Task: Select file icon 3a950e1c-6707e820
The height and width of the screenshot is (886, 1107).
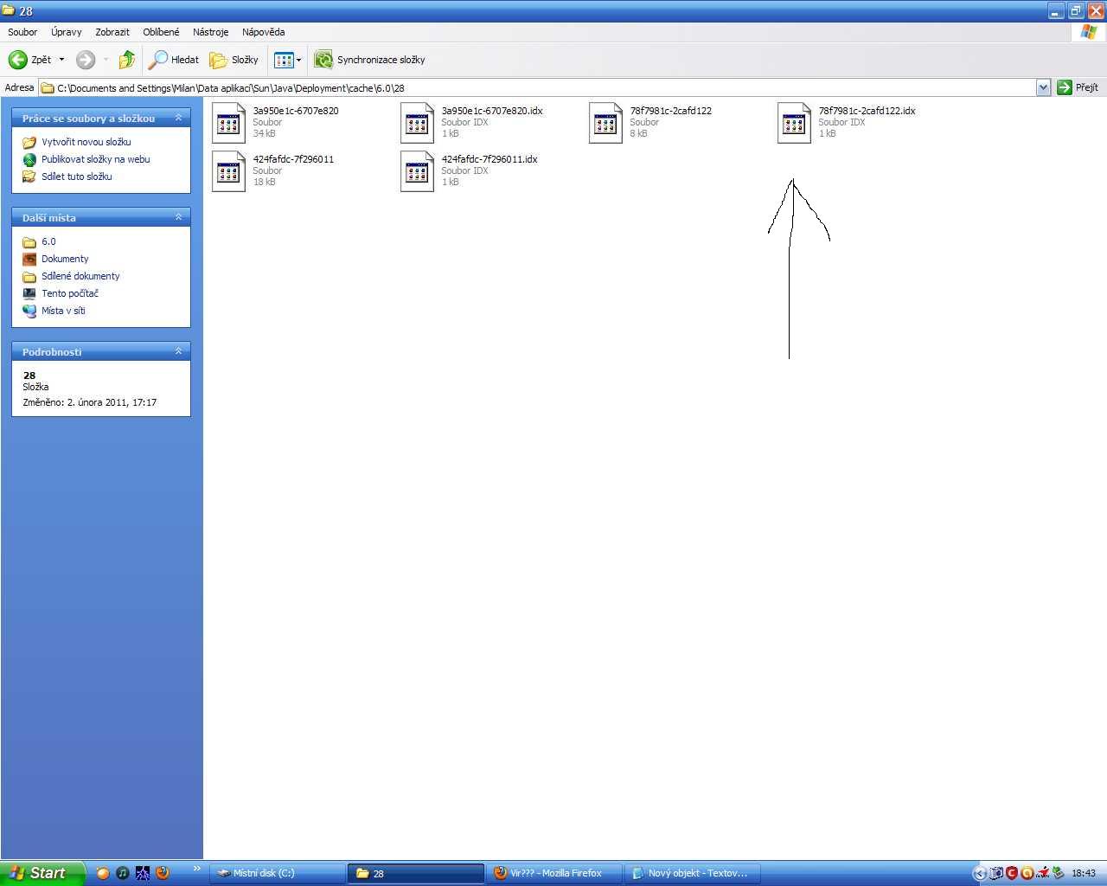Action: (x=229, y=123)
